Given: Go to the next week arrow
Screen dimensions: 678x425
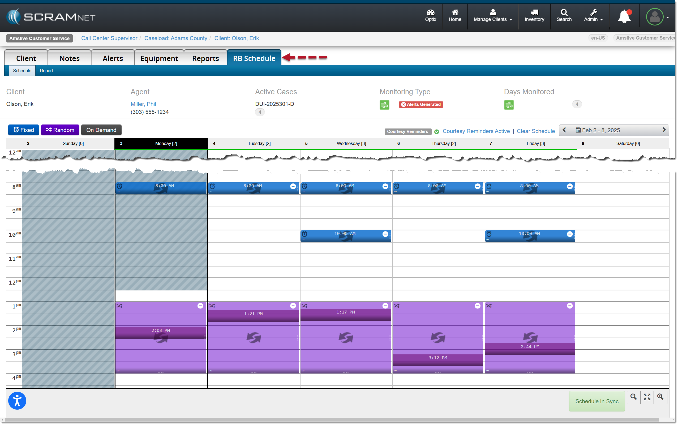Looking at the screenshot, I should coord(664,130).
